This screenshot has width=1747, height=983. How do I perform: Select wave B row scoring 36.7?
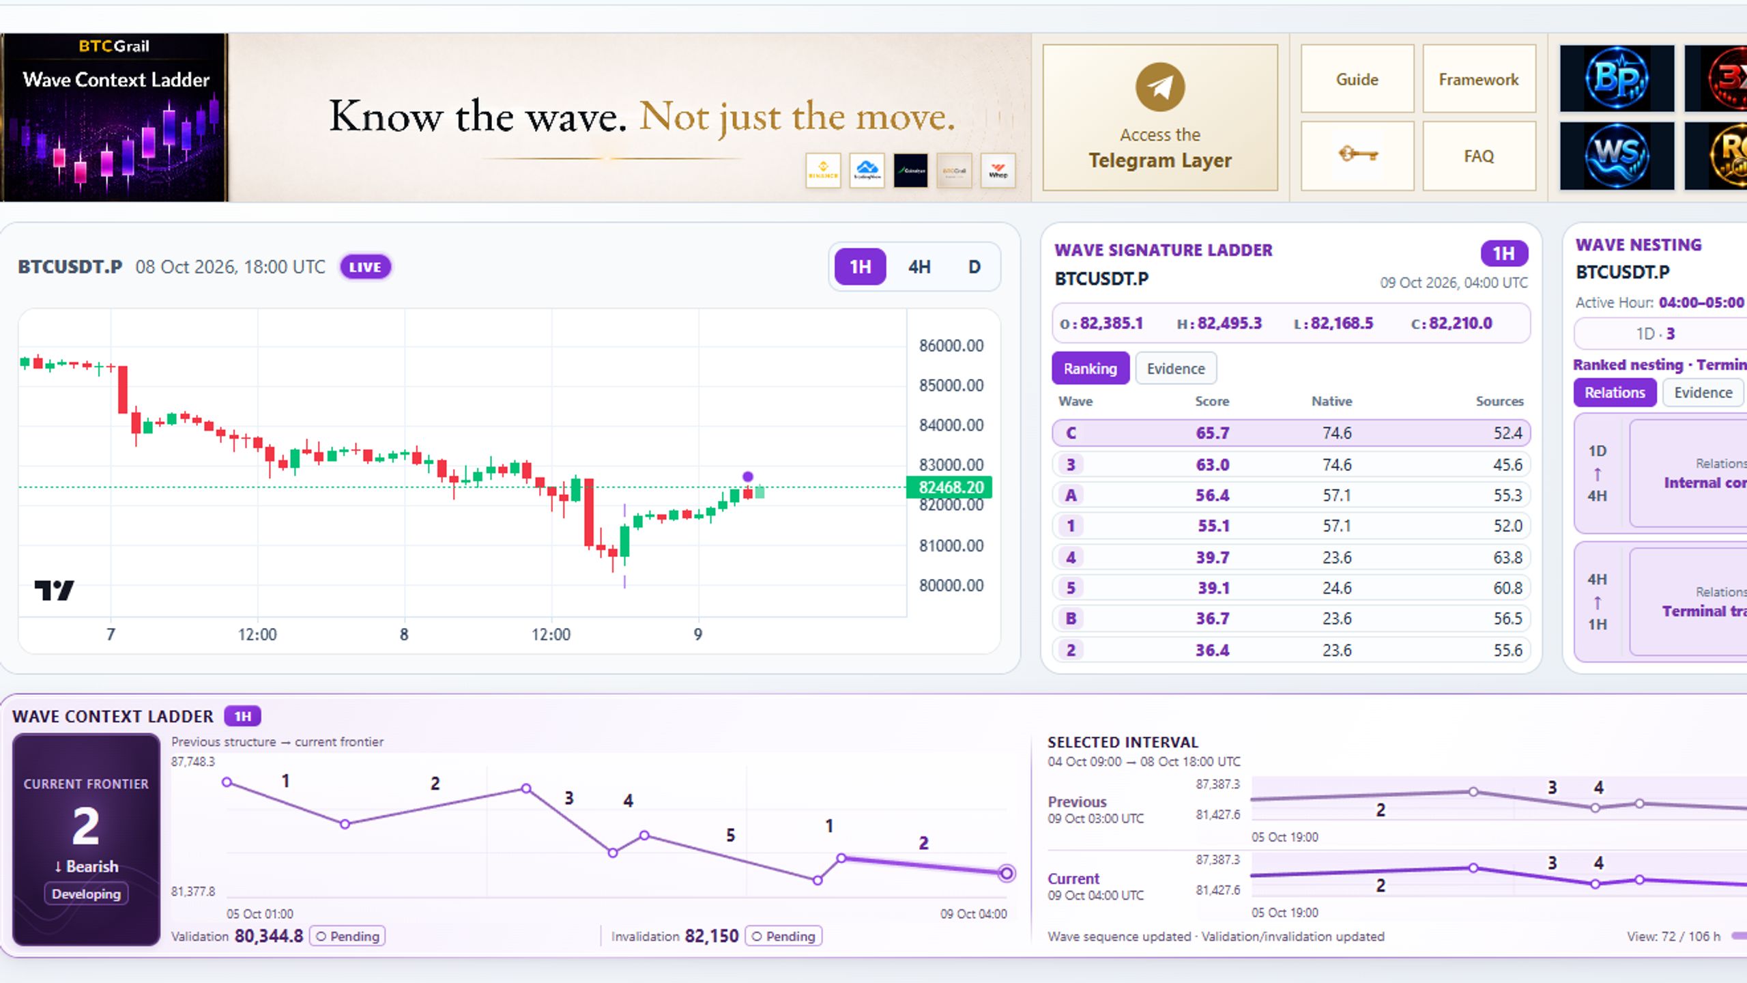click(1291, 618)
